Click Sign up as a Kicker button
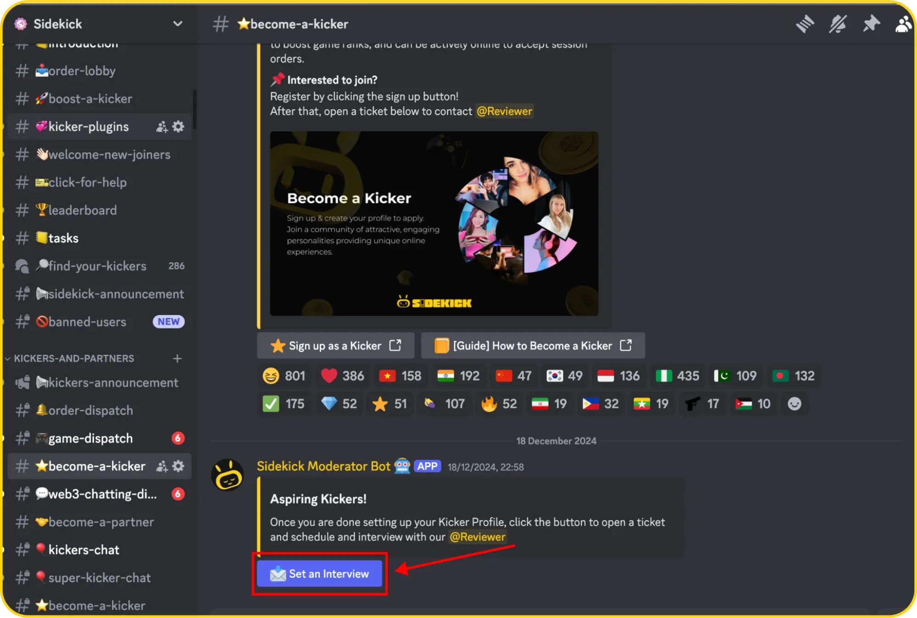Screen dimensions: 917x618 336,346
